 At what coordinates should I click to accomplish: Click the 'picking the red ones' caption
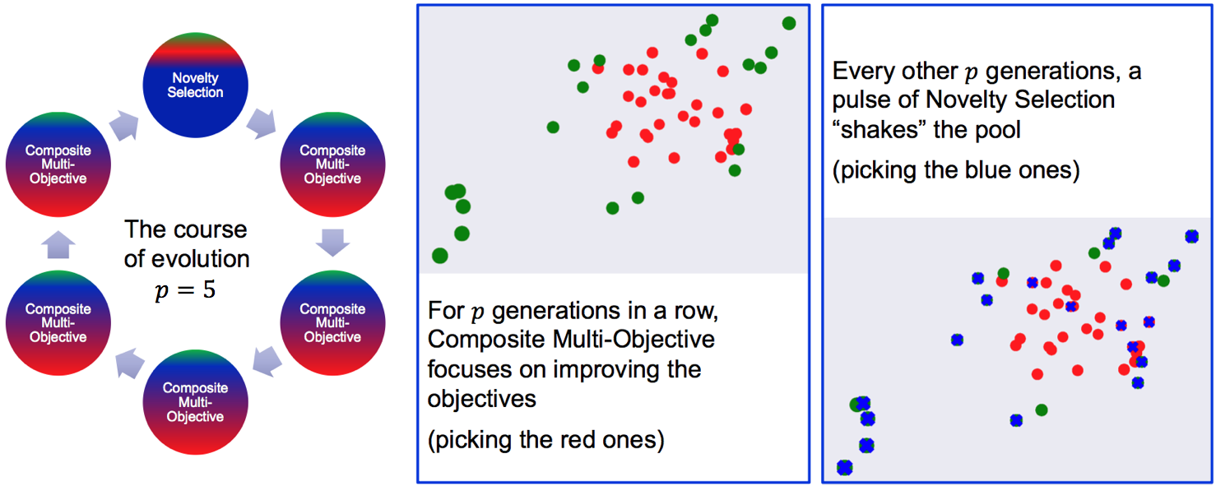(x=545, y=441)
